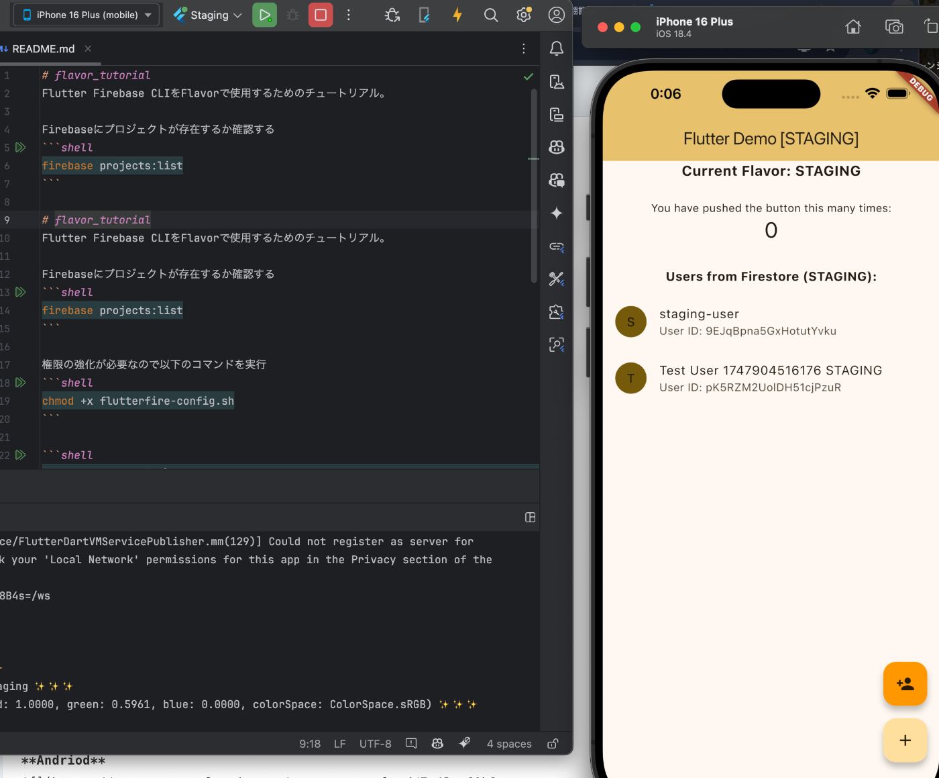Screen dimensions: 939x778
Task: Toggle file read-only lock icon
Action: (553, 744)
